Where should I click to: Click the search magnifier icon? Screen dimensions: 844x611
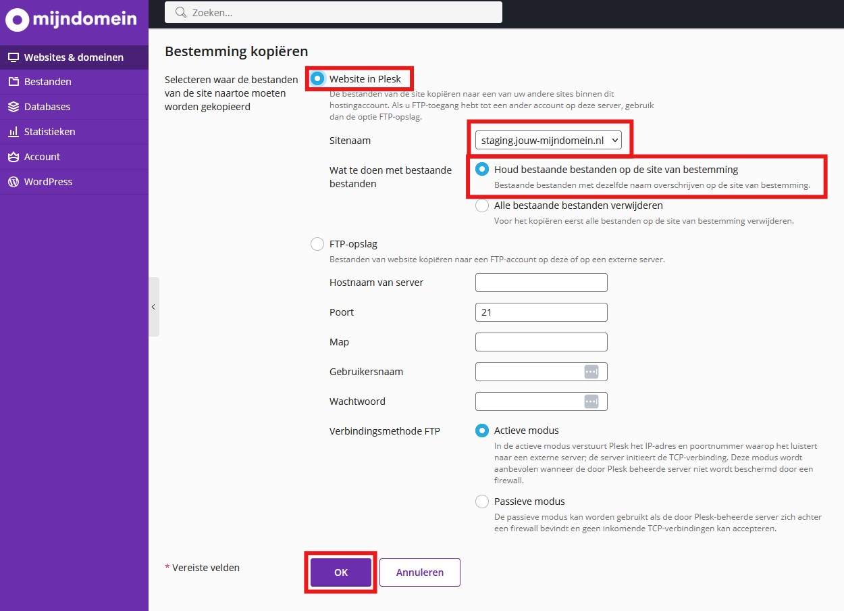(180, 12)
